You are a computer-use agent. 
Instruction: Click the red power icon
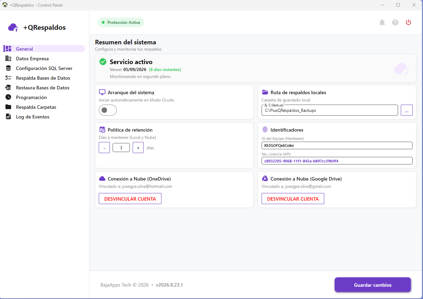[408, 23]
